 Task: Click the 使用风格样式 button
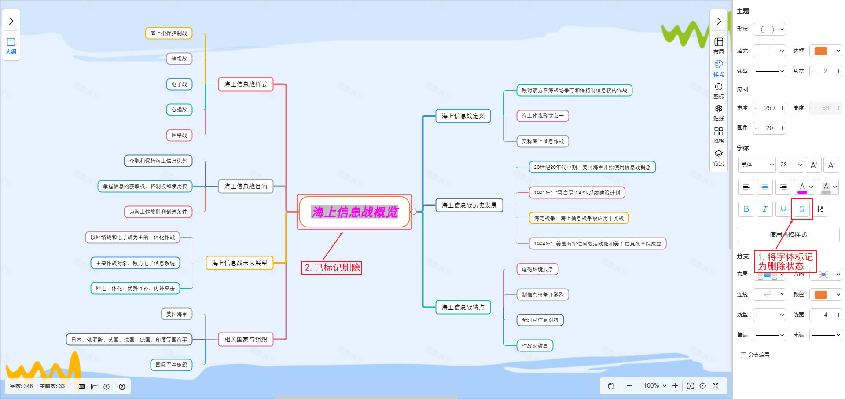(x=788, y=234)
